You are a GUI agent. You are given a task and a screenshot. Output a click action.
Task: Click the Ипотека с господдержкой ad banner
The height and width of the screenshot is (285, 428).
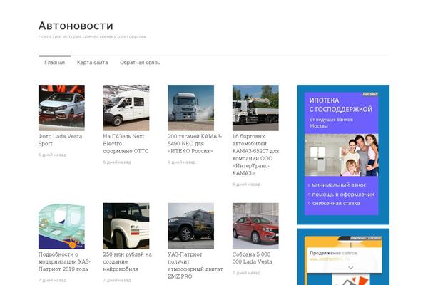click(342, 154)
